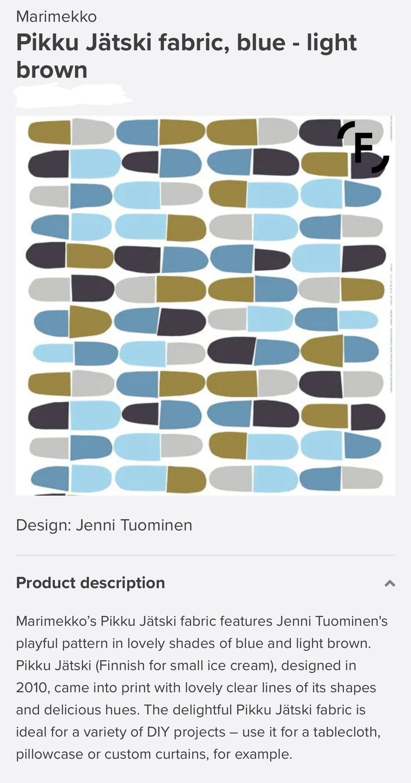The image size is (411, 783).
Task: Click the whited-out area below the title
Action: point(73,95)
